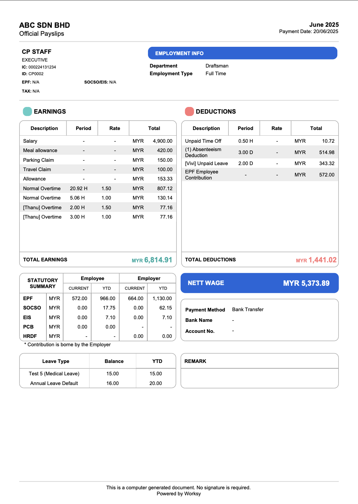
Task: Select EPF employee current 572.00
Action: (x=79, y=298)
